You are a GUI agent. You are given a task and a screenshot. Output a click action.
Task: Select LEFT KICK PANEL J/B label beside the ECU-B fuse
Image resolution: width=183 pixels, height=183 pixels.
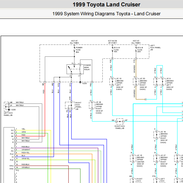155,48
